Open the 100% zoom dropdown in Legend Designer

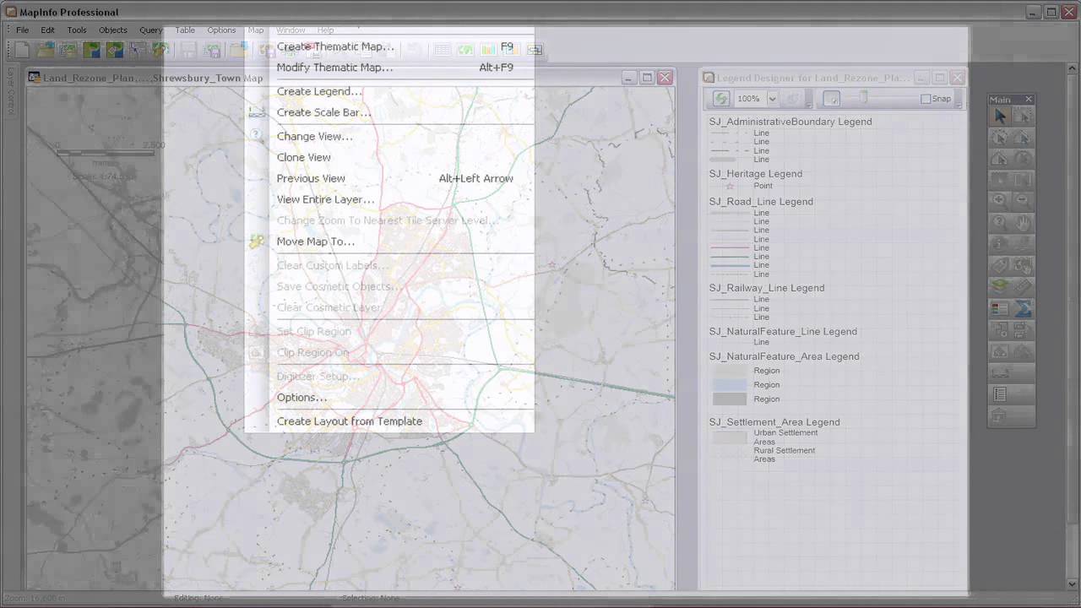772,99
